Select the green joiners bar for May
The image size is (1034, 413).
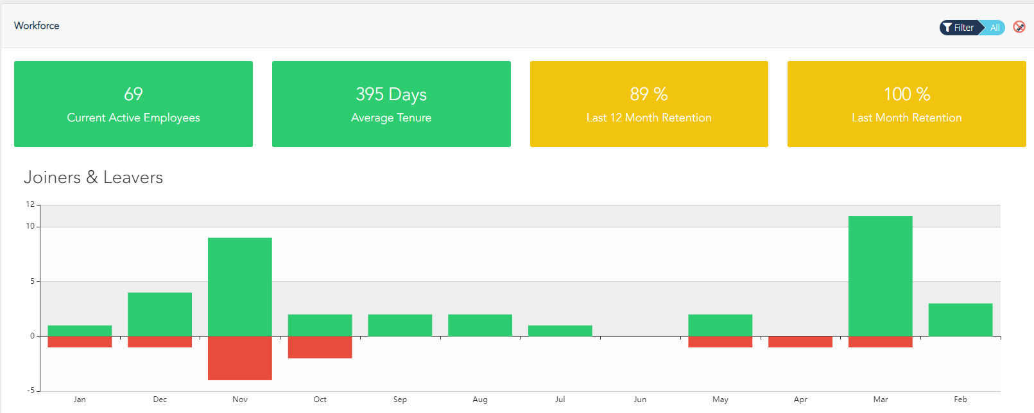720,325
